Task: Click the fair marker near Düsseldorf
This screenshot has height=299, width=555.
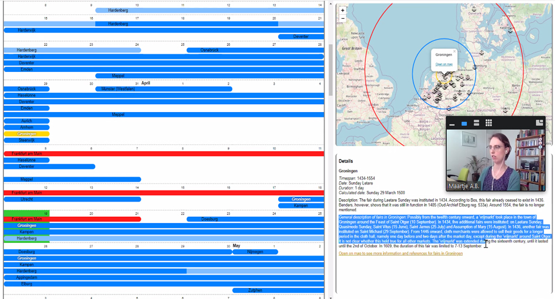Action: coord(449,108)
